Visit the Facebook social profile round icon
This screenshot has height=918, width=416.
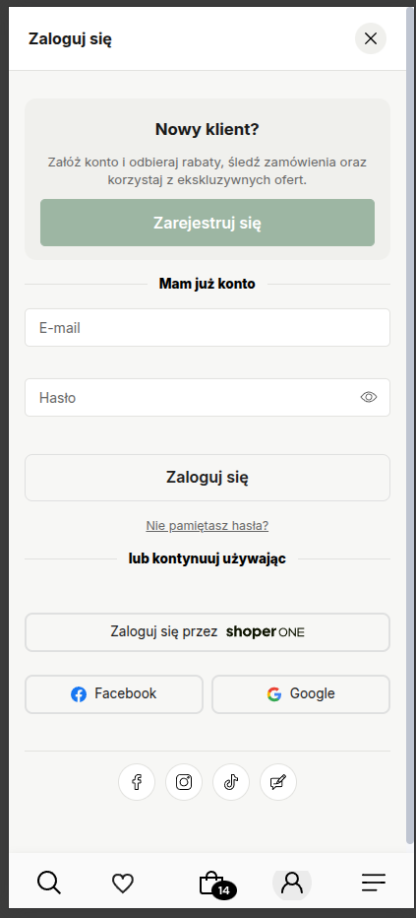point(137,782)
